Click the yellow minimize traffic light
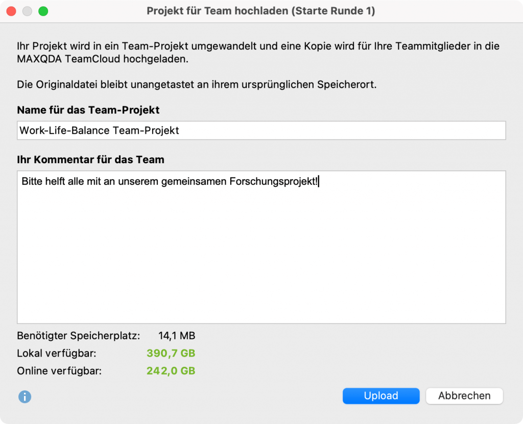 click(27, 10)
